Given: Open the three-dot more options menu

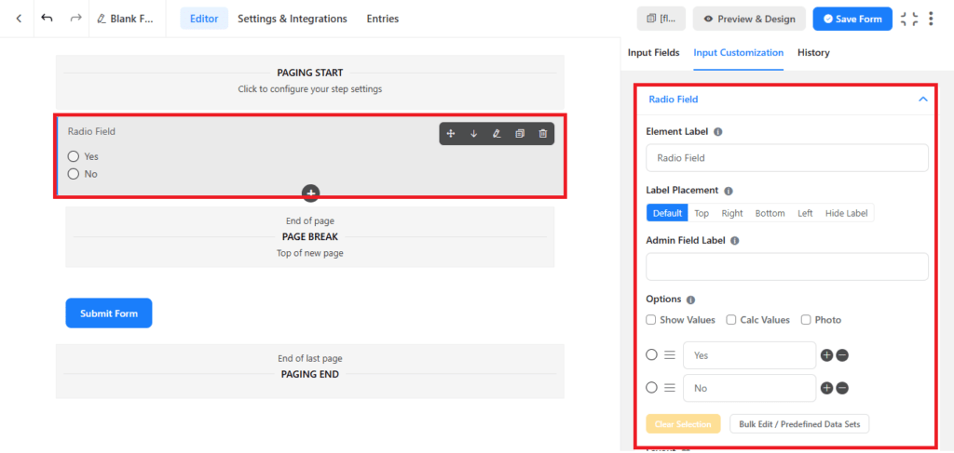Looking at the screenshot, I should click(x=931, y=19).
